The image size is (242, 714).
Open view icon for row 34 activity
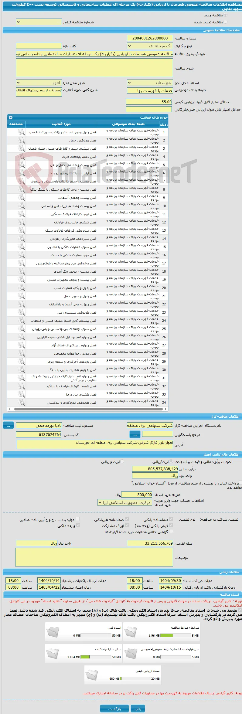[x=21, y=403]
